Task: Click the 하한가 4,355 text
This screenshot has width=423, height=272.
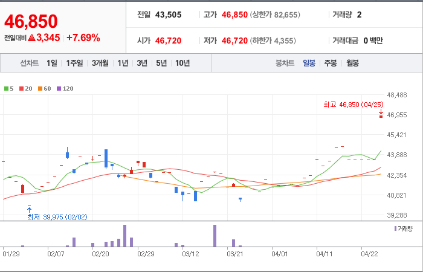Action: (x=273, y=40)
